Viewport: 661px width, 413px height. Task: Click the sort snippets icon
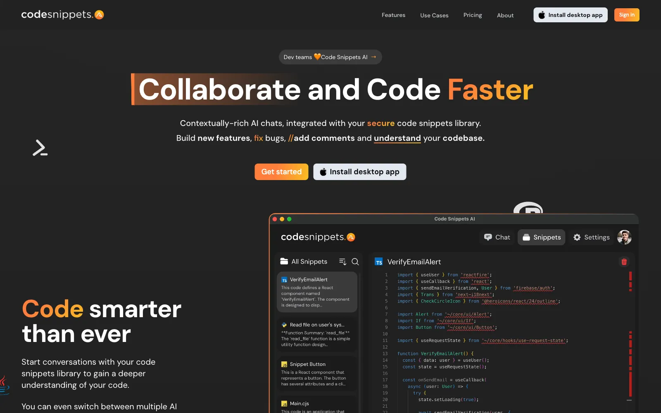point(342,261)
